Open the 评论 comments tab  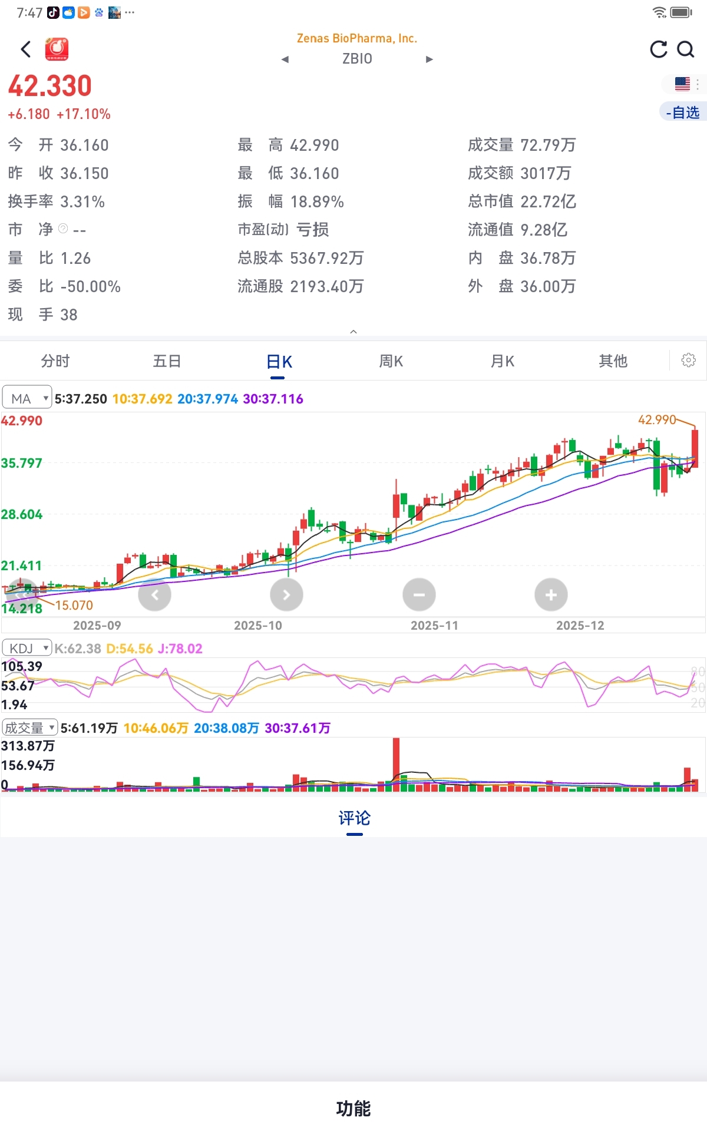click(354, 818)
